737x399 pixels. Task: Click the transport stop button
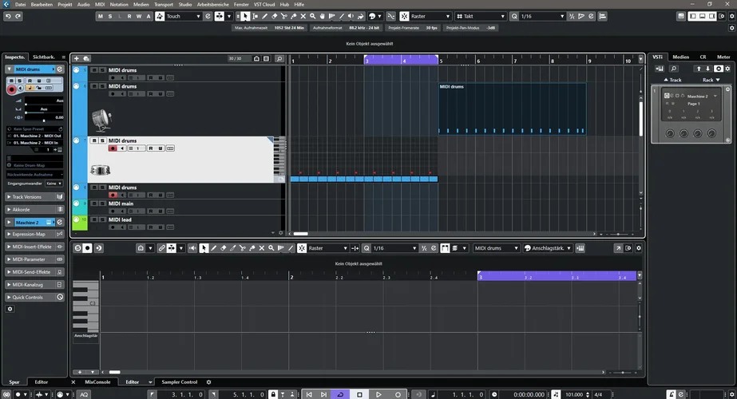(x=359, y=394)
